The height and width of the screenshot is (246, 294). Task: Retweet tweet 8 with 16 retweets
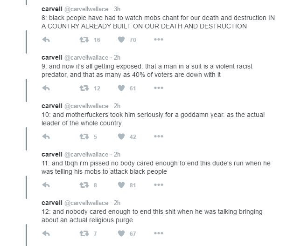click(84, 40)
